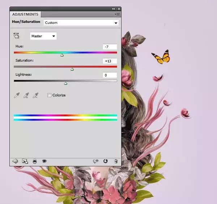Viewport: 217px width, 204px height.
Task: Open the Adjustments panel flyout menu
Action: 117,14
